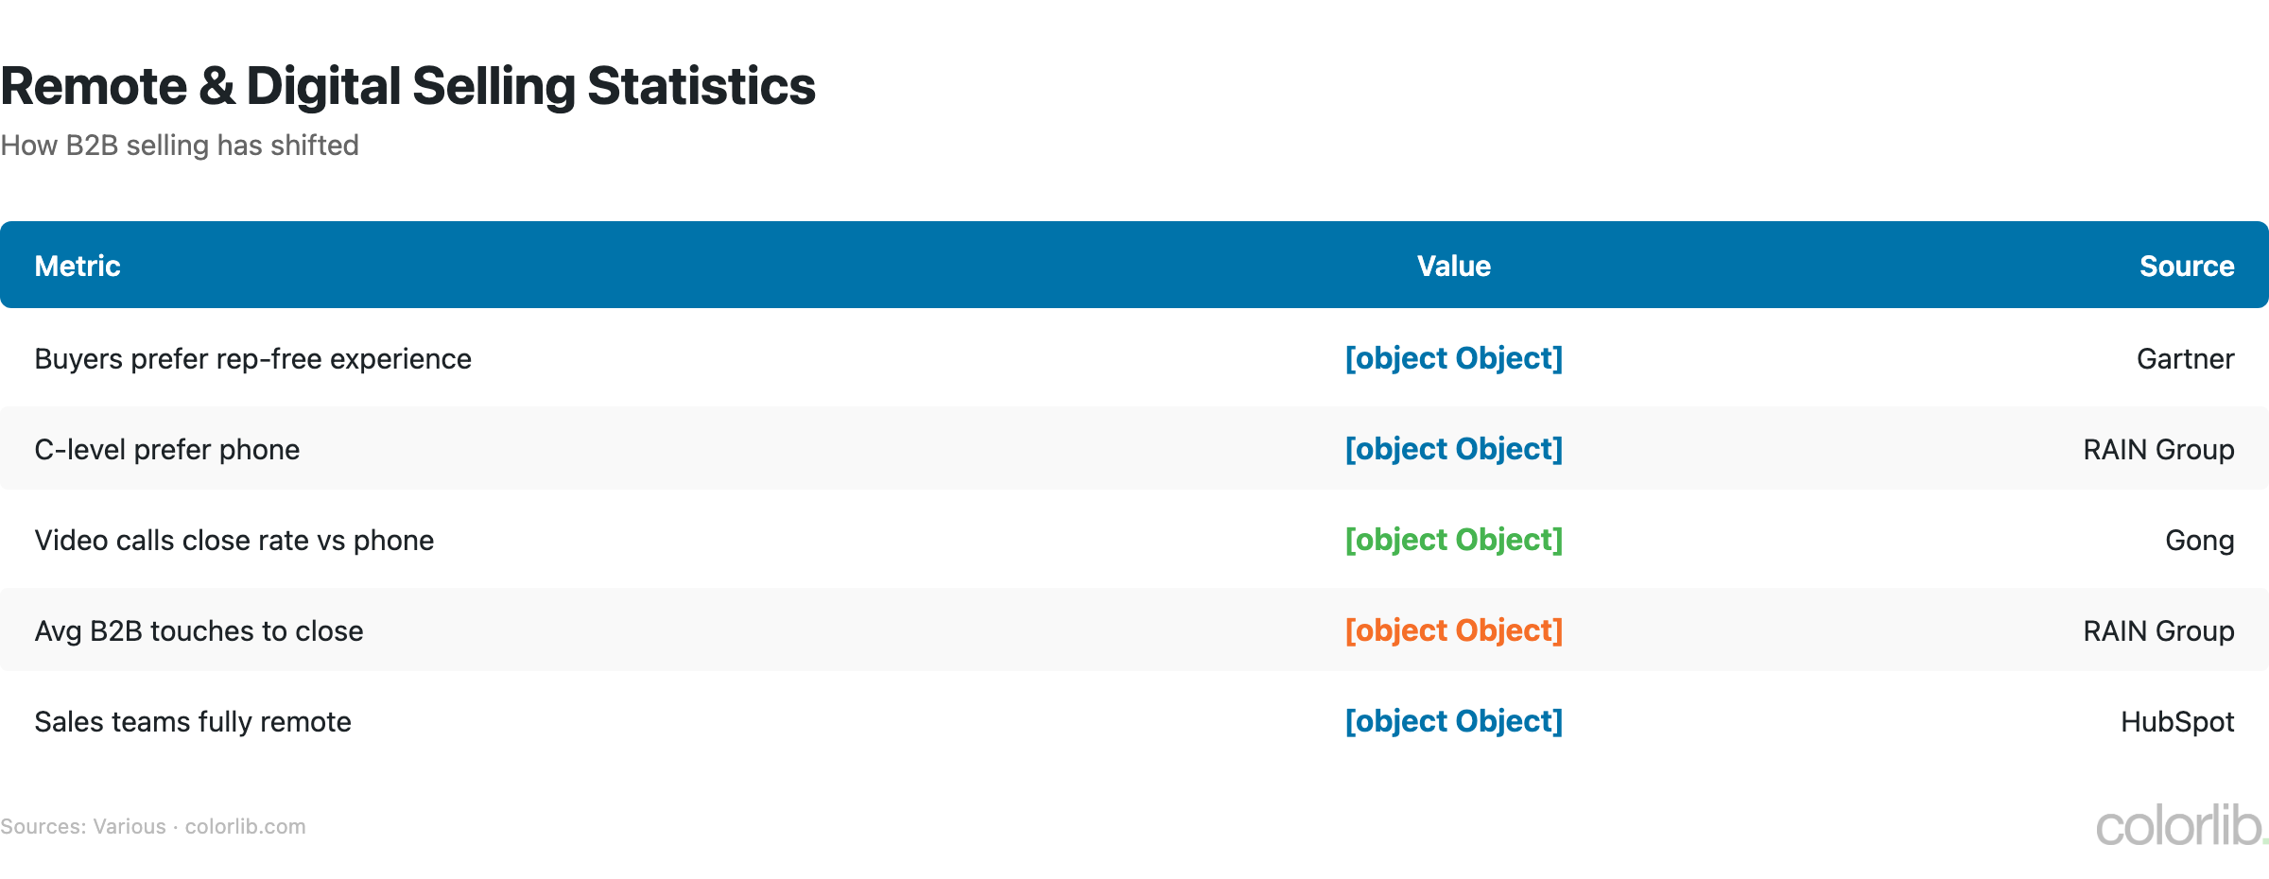Click the orange value for Avg B2B touches

click(1453, 630)
